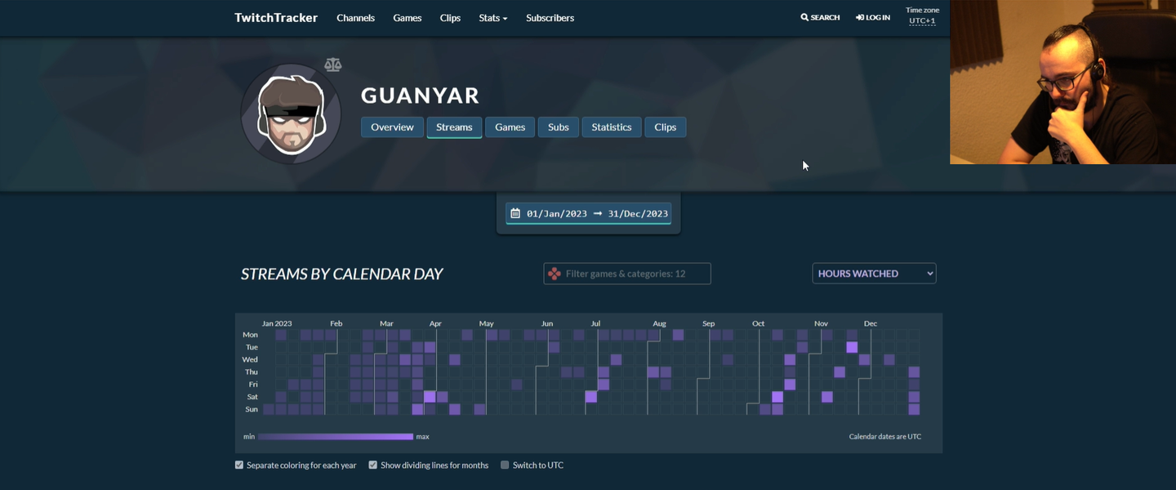Click the Jun month label
Viewport: 1176px width, 490px height.
(x=547, y=323)
